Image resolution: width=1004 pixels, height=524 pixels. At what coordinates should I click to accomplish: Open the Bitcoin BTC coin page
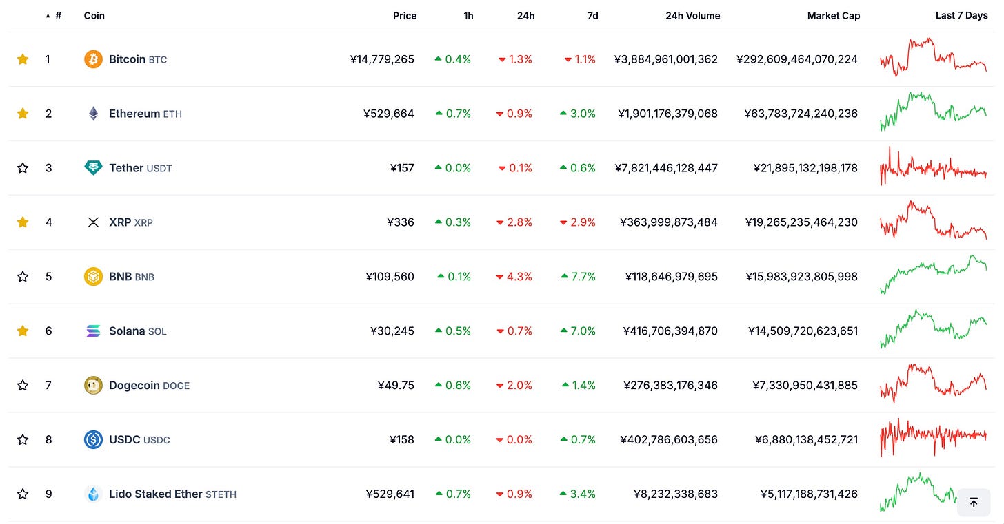click(x=138, y=59)
